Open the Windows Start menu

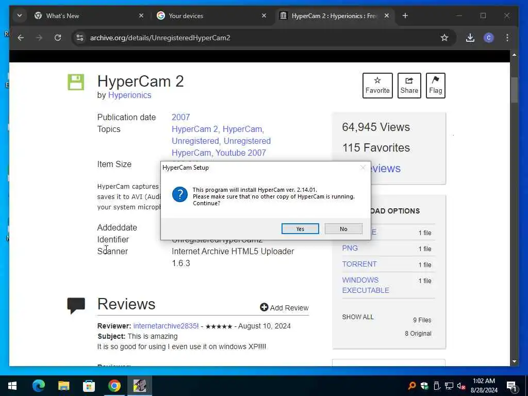12,386
